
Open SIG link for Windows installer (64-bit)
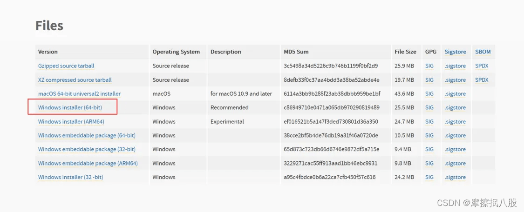pyautogui.click(x=429, y=107)
